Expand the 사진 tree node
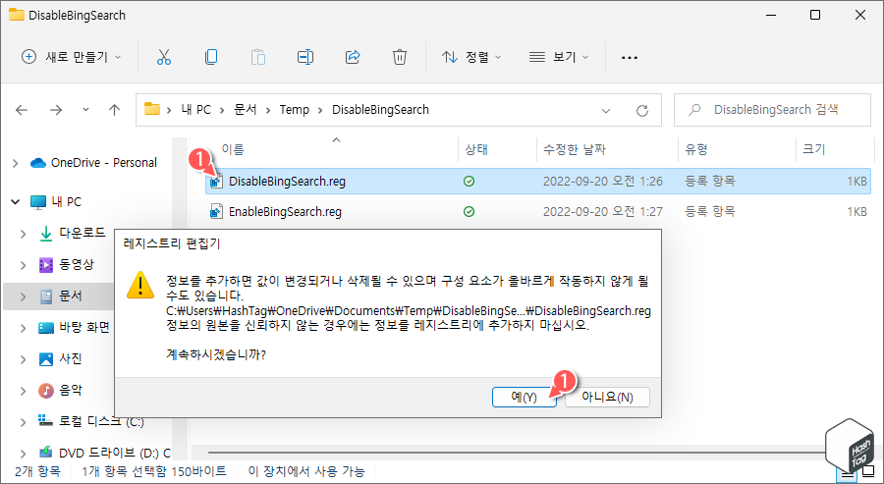Image resolution: width=884 pixels, height=484 pixels. tap(24, 359)
